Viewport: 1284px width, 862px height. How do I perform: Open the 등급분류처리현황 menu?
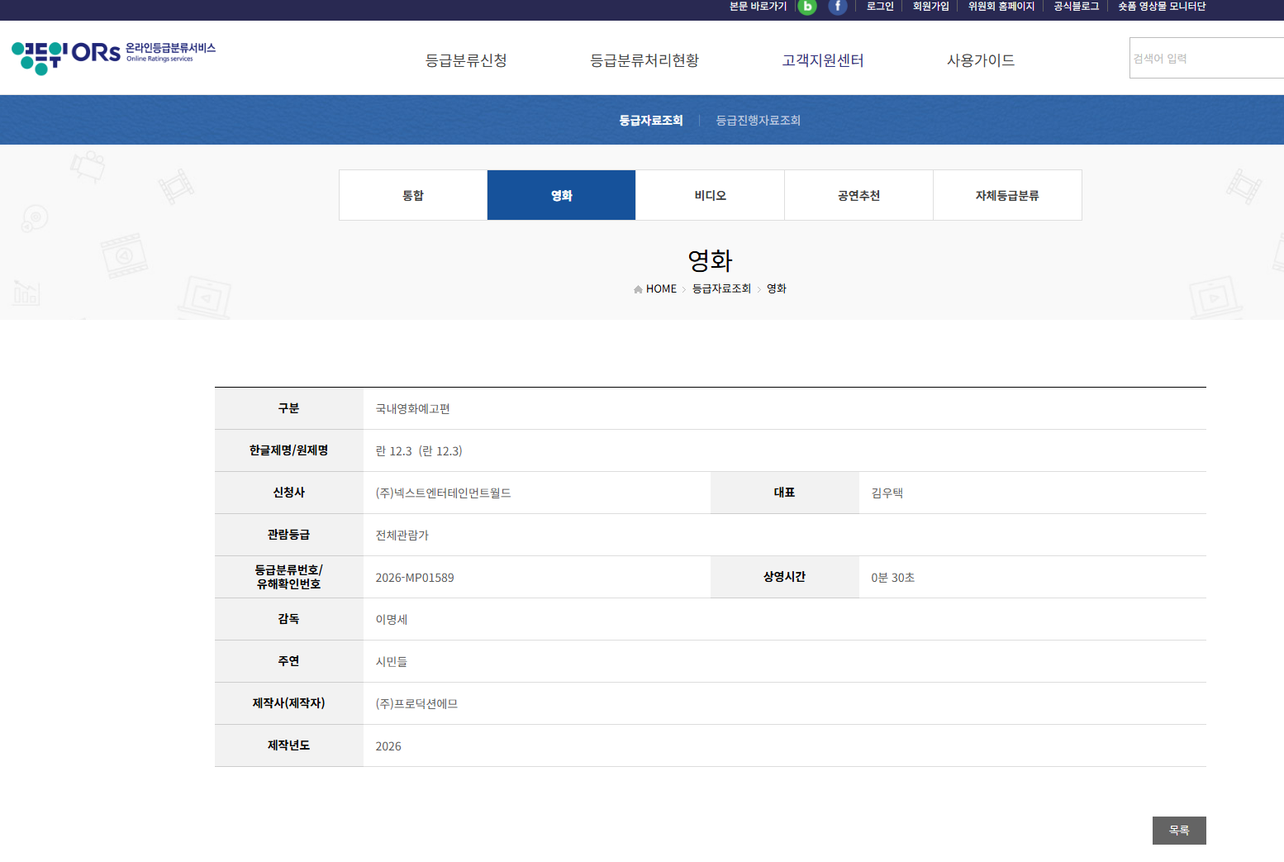(x=644, y=60)
